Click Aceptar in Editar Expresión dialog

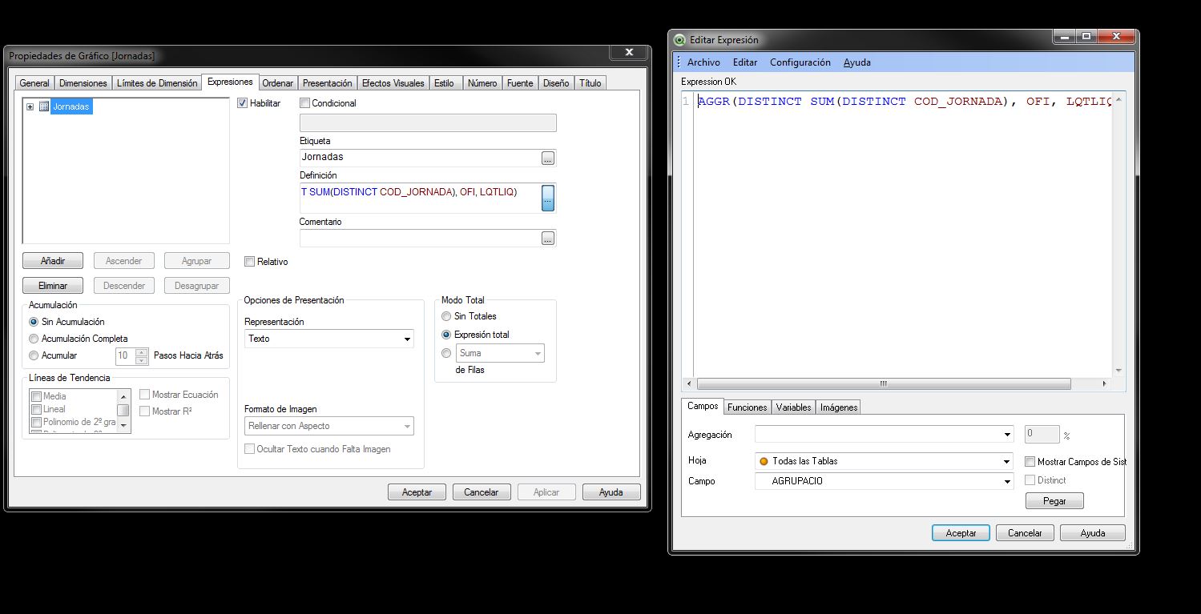click(x=961, y=533)
